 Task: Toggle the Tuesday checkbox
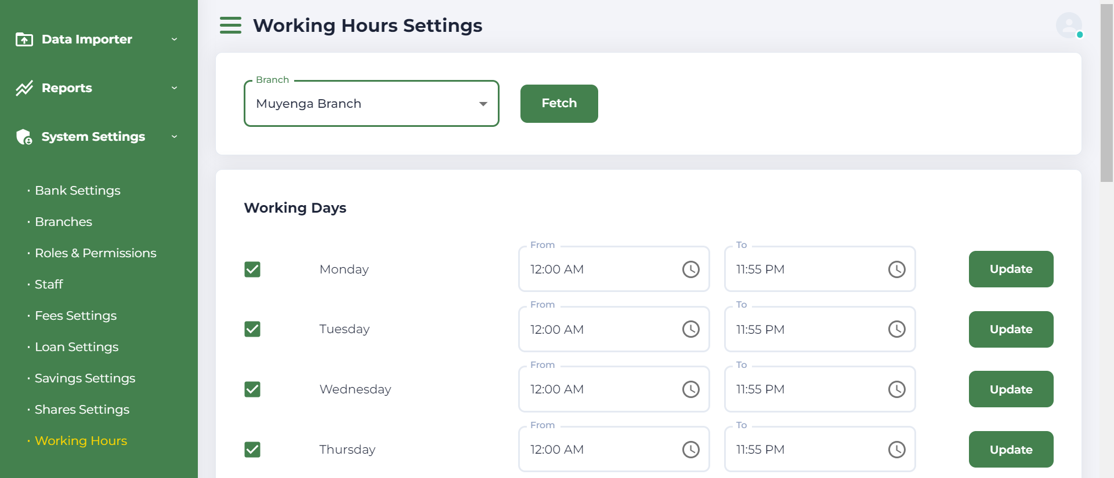252,329
